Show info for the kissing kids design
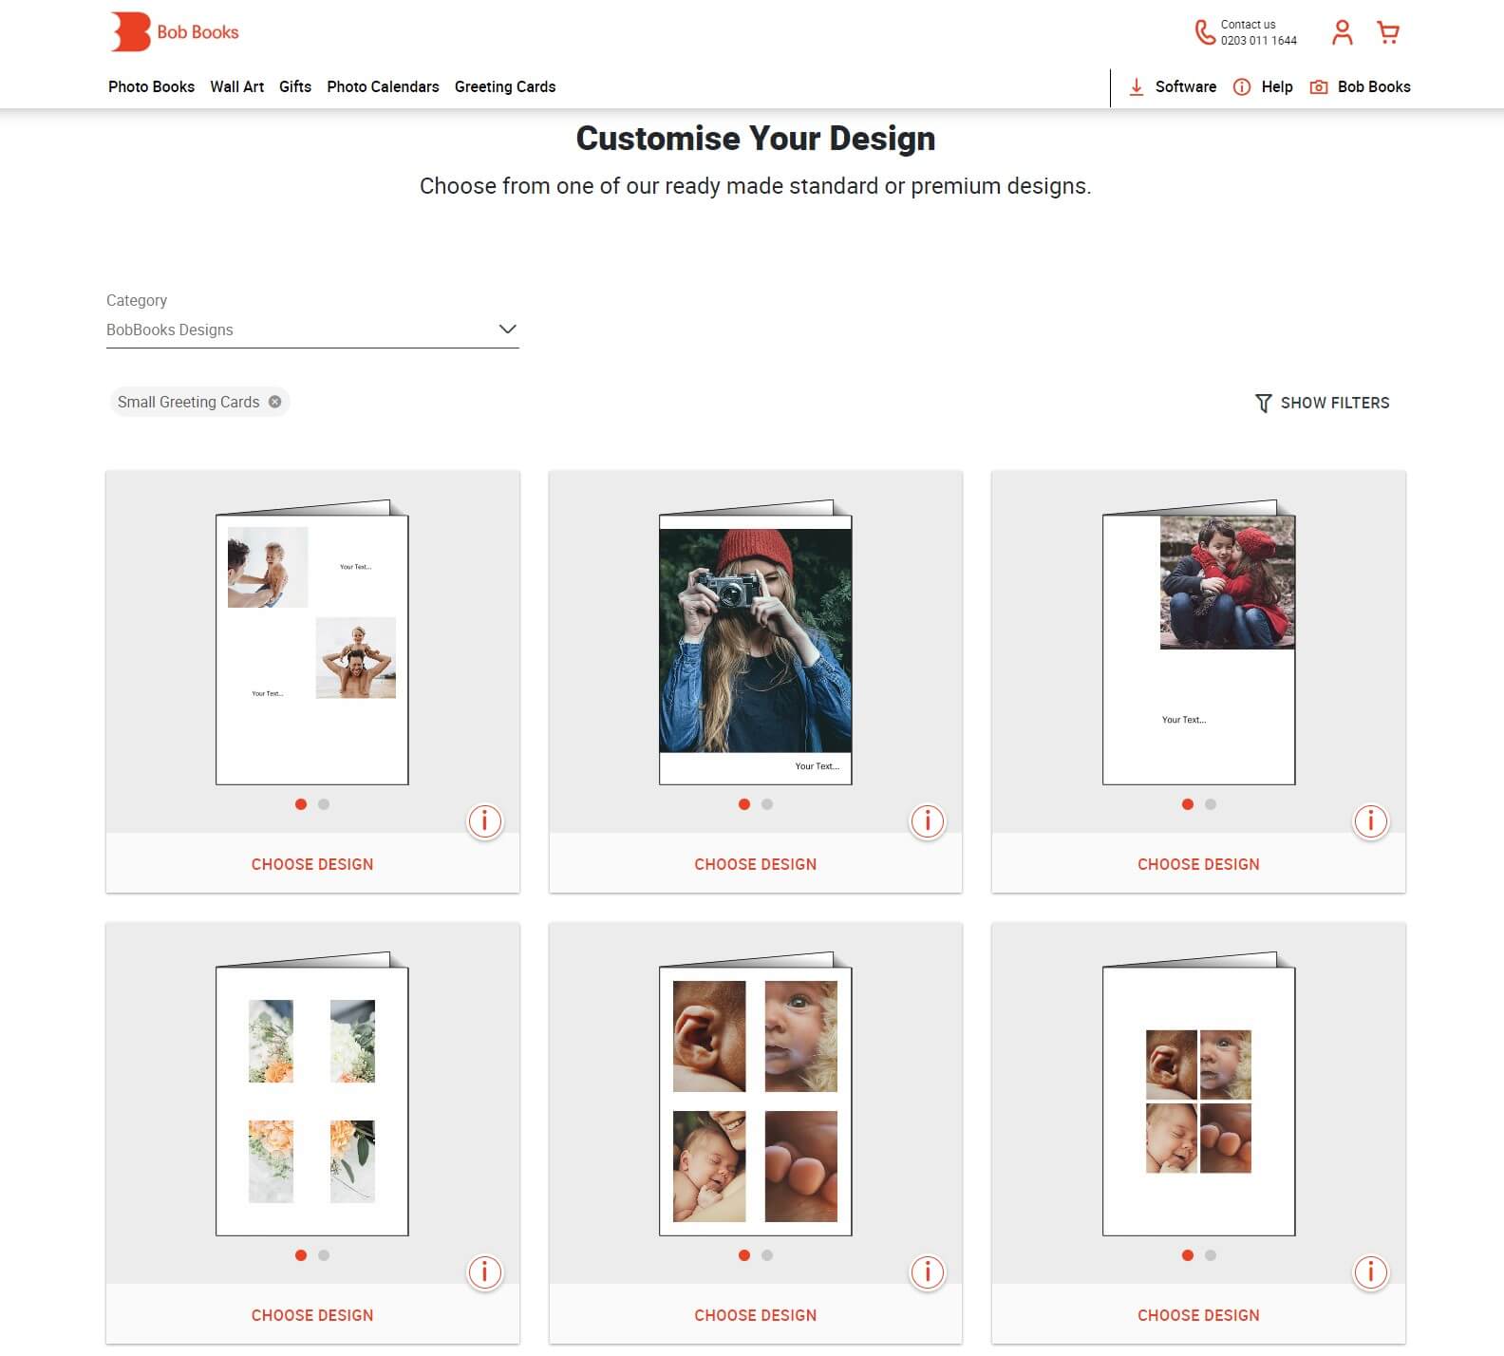The height and width of the screenshot is (1356, 1504). point(1370,820)
